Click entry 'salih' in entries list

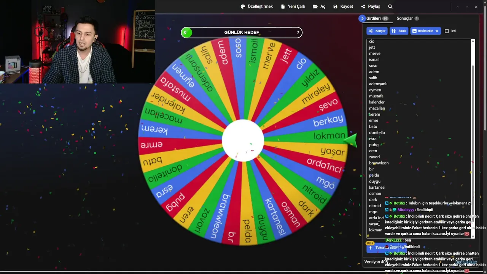(373, 78)
